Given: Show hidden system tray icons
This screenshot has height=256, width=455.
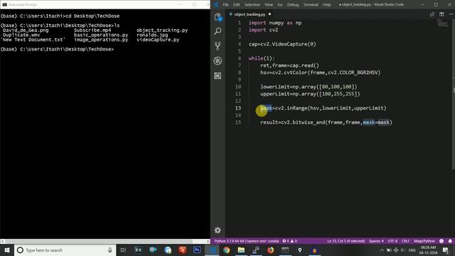Looking at the screenshot, I should [x=382, y=250].
